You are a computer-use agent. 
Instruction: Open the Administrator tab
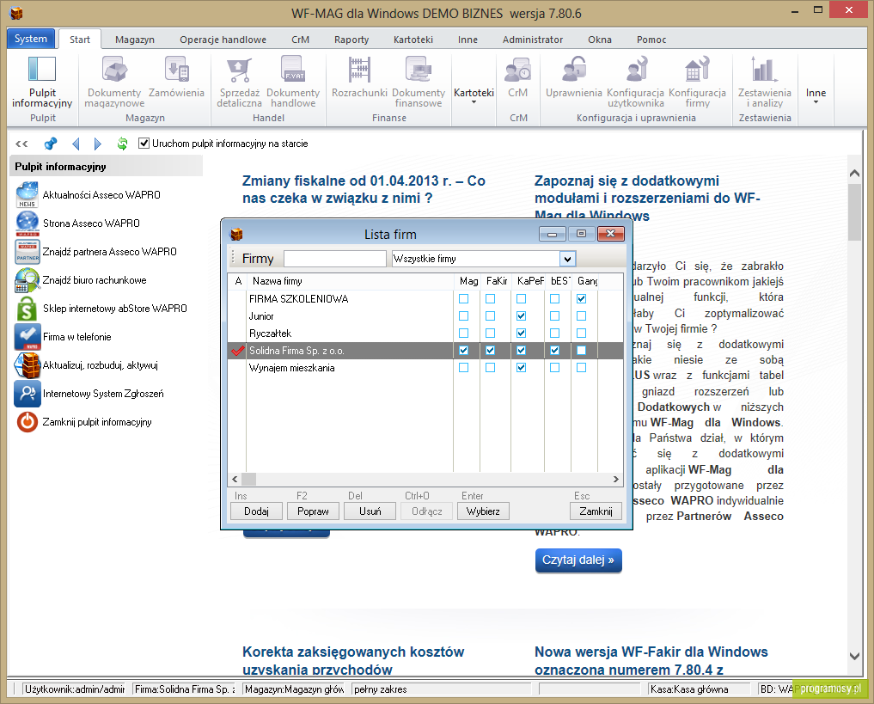[x=532, y=40]
